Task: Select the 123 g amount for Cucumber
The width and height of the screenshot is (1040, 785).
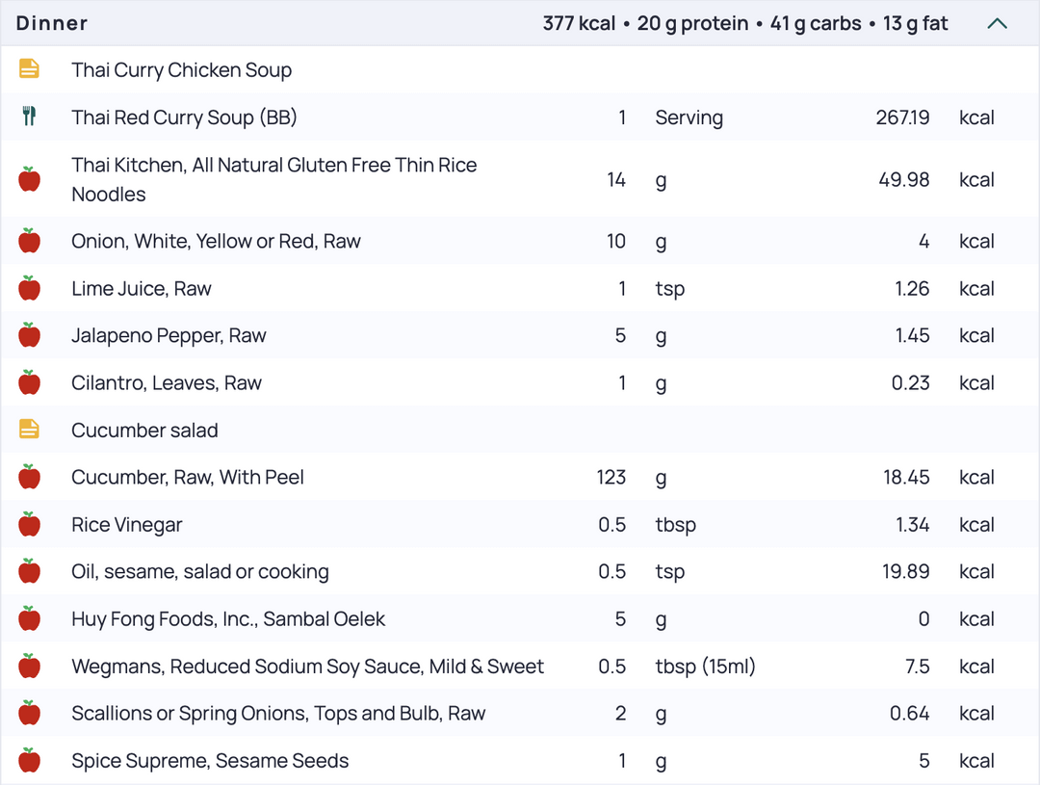Action: coord(632,477)
